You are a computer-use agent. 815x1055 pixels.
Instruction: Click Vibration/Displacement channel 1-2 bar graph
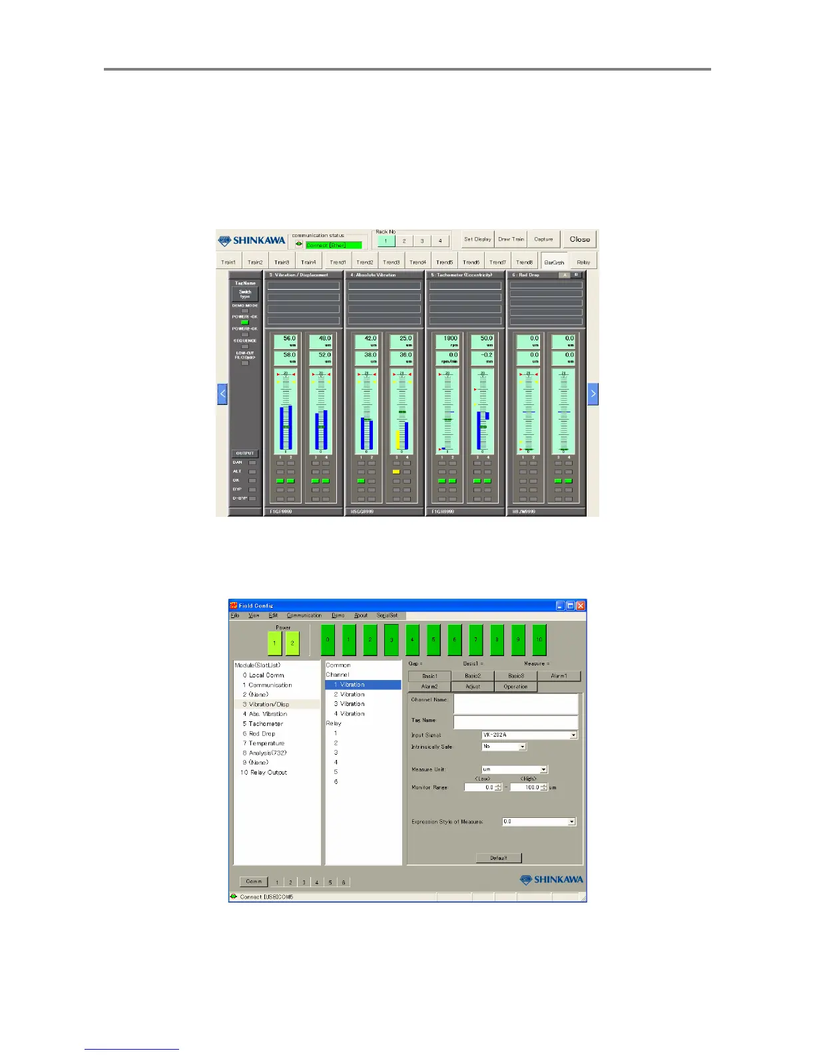click(286, 412)
